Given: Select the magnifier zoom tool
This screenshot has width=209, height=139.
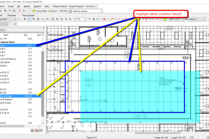Looking at the screenshot, I should [x=34, y=19].
